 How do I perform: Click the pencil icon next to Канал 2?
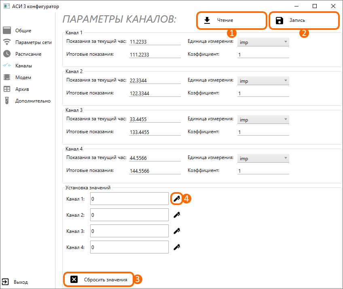pos(177,215)
